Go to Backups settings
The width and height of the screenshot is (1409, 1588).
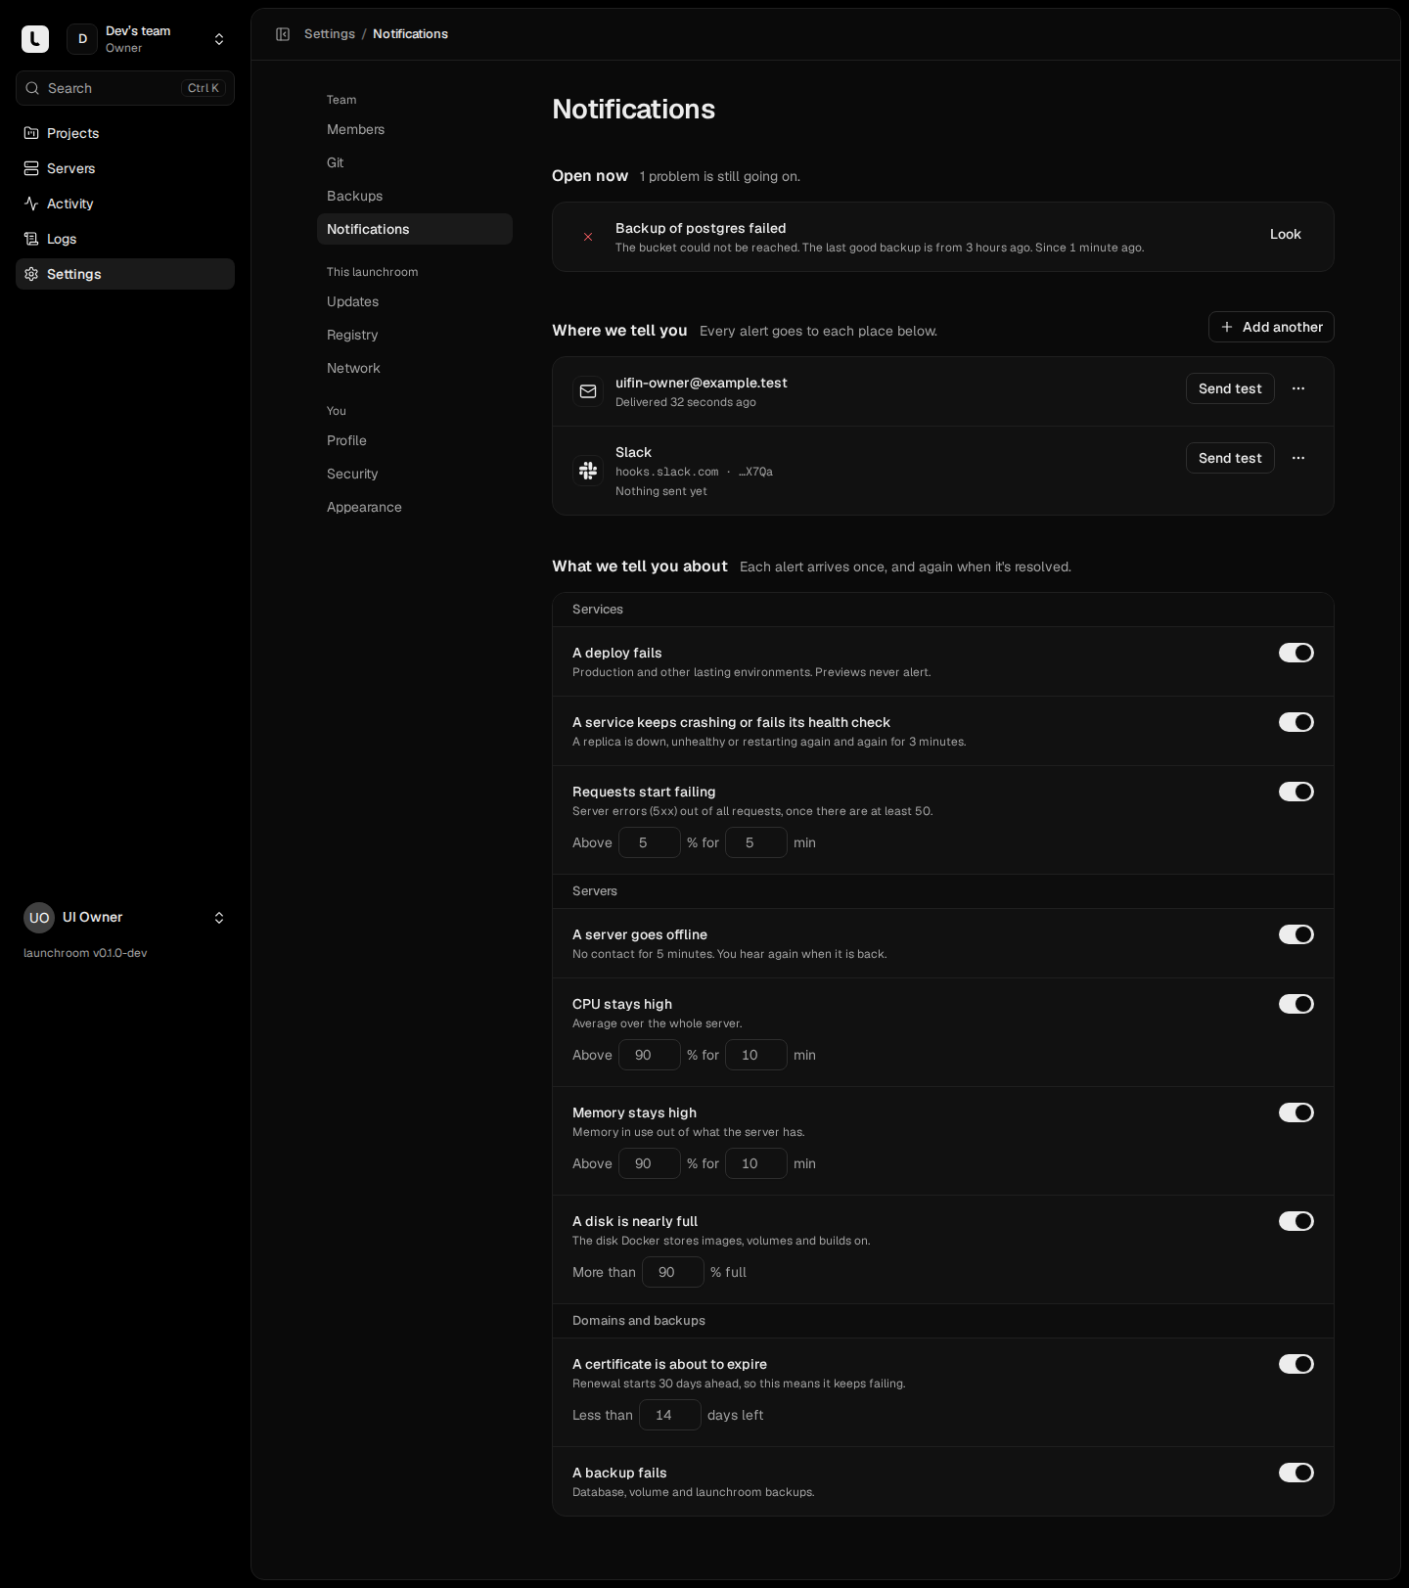tap(415, 196)
